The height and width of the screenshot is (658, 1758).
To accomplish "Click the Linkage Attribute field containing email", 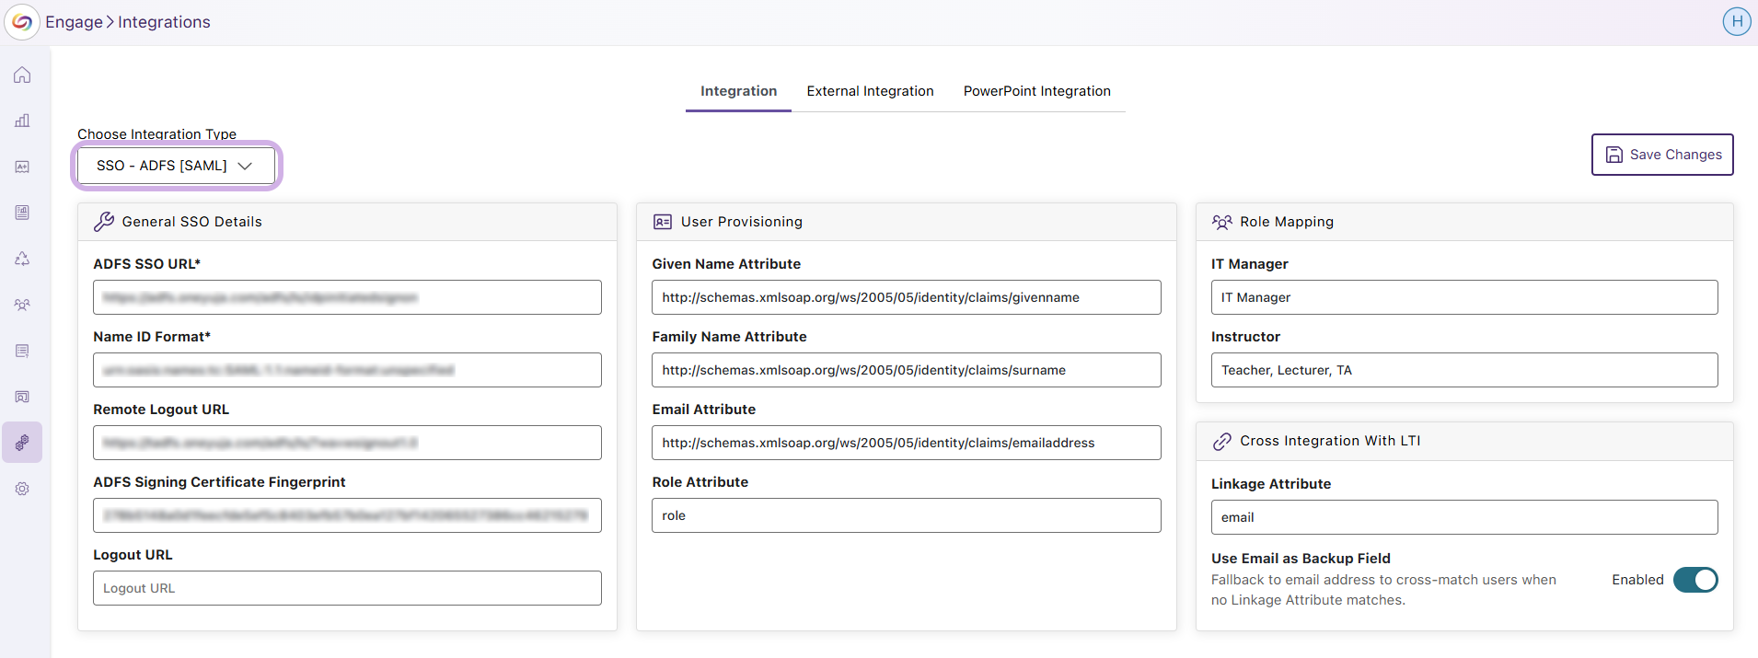I will tap(1464, 517).
